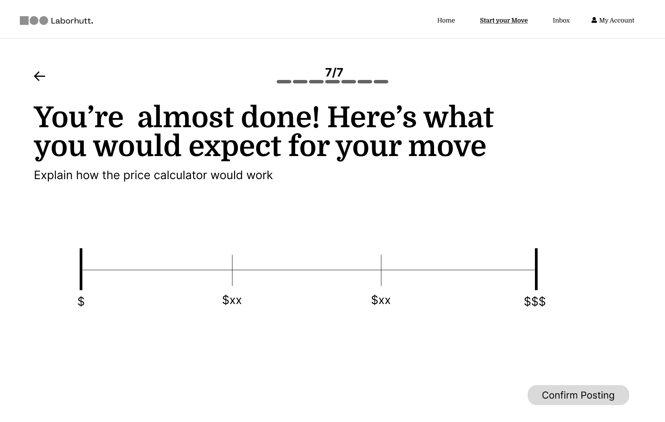This screenshot has height=422, width=665.
Task: Click the leftmost dash of the progress indicator
Action: pos(284,81)
